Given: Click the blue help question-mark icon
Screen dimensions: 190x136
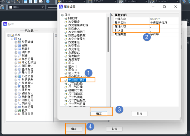Looking at the screenshot, I should coord(48,2).
